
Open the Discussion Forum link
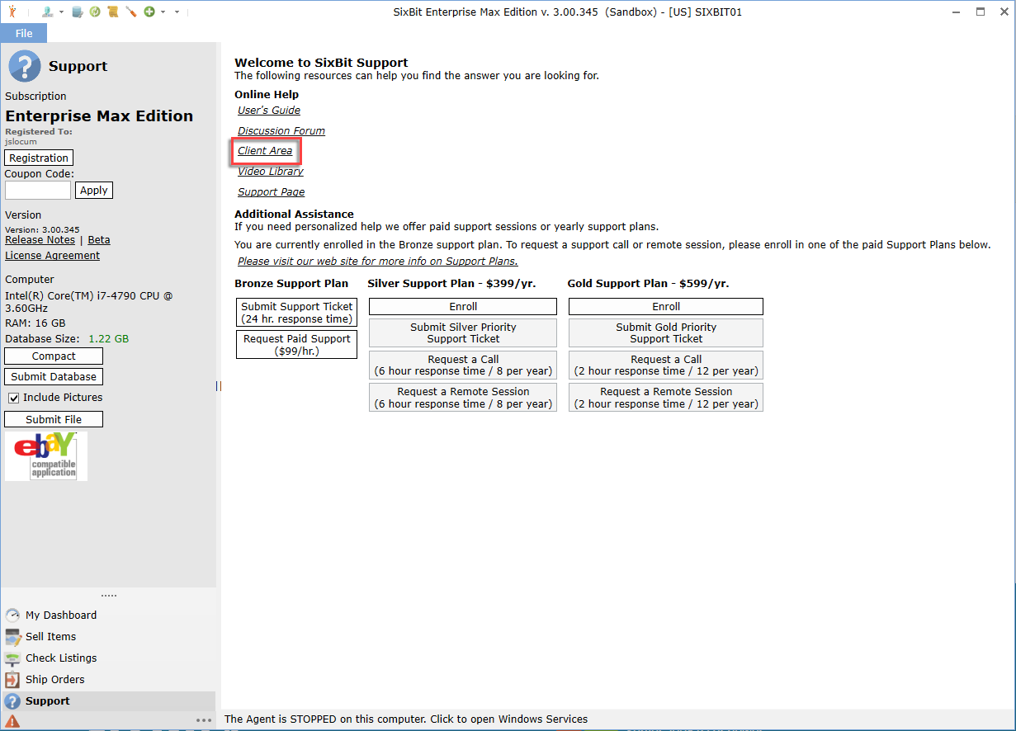tap(281, 131)
